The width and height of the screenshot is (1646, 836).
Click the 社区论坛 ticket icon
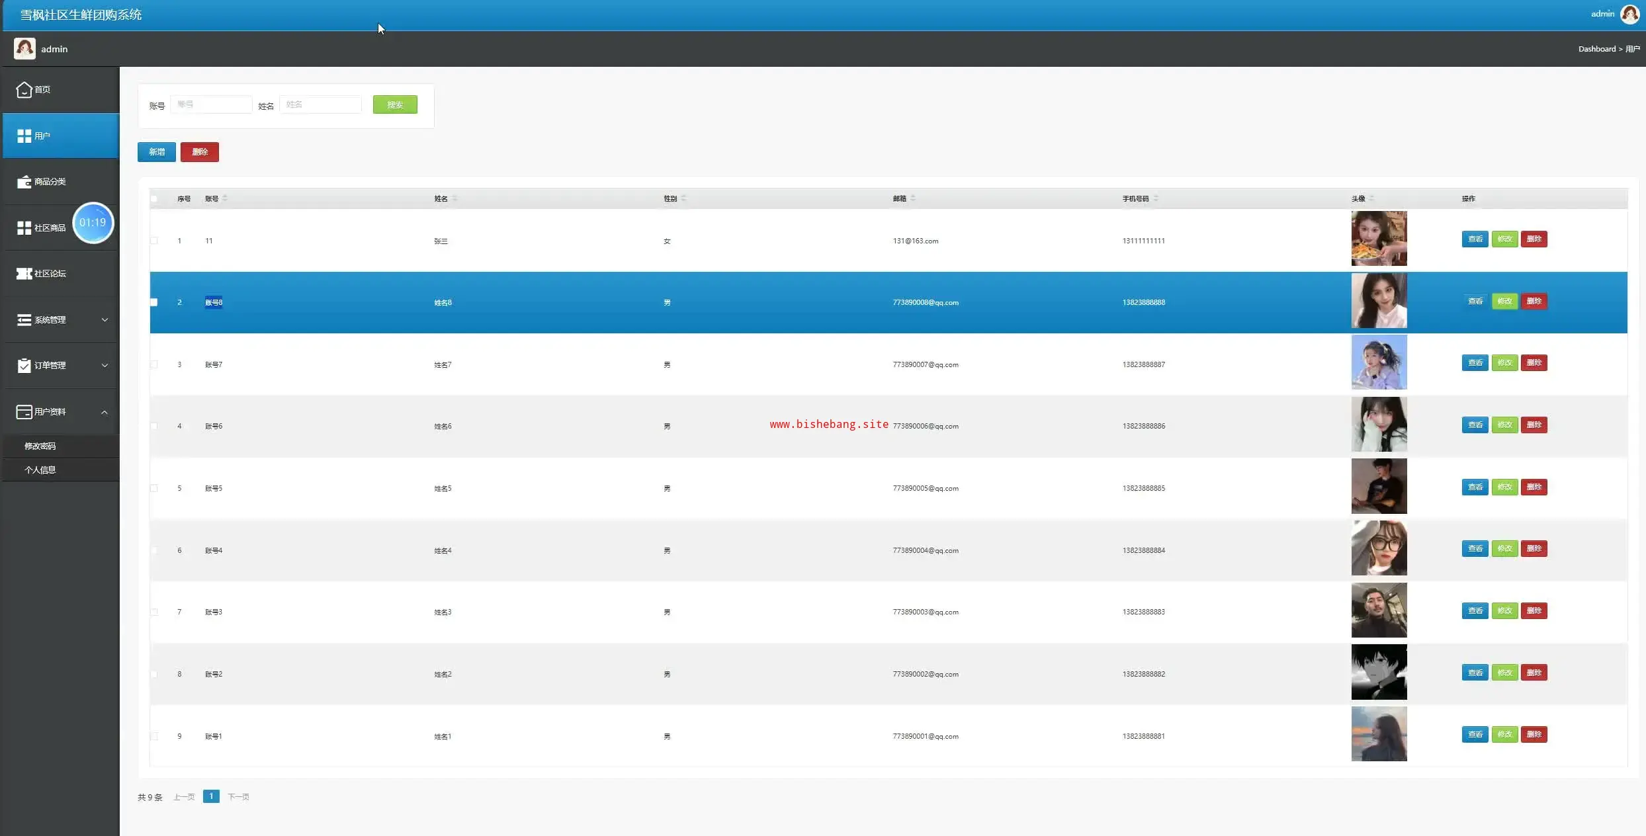tap(24, 273)
